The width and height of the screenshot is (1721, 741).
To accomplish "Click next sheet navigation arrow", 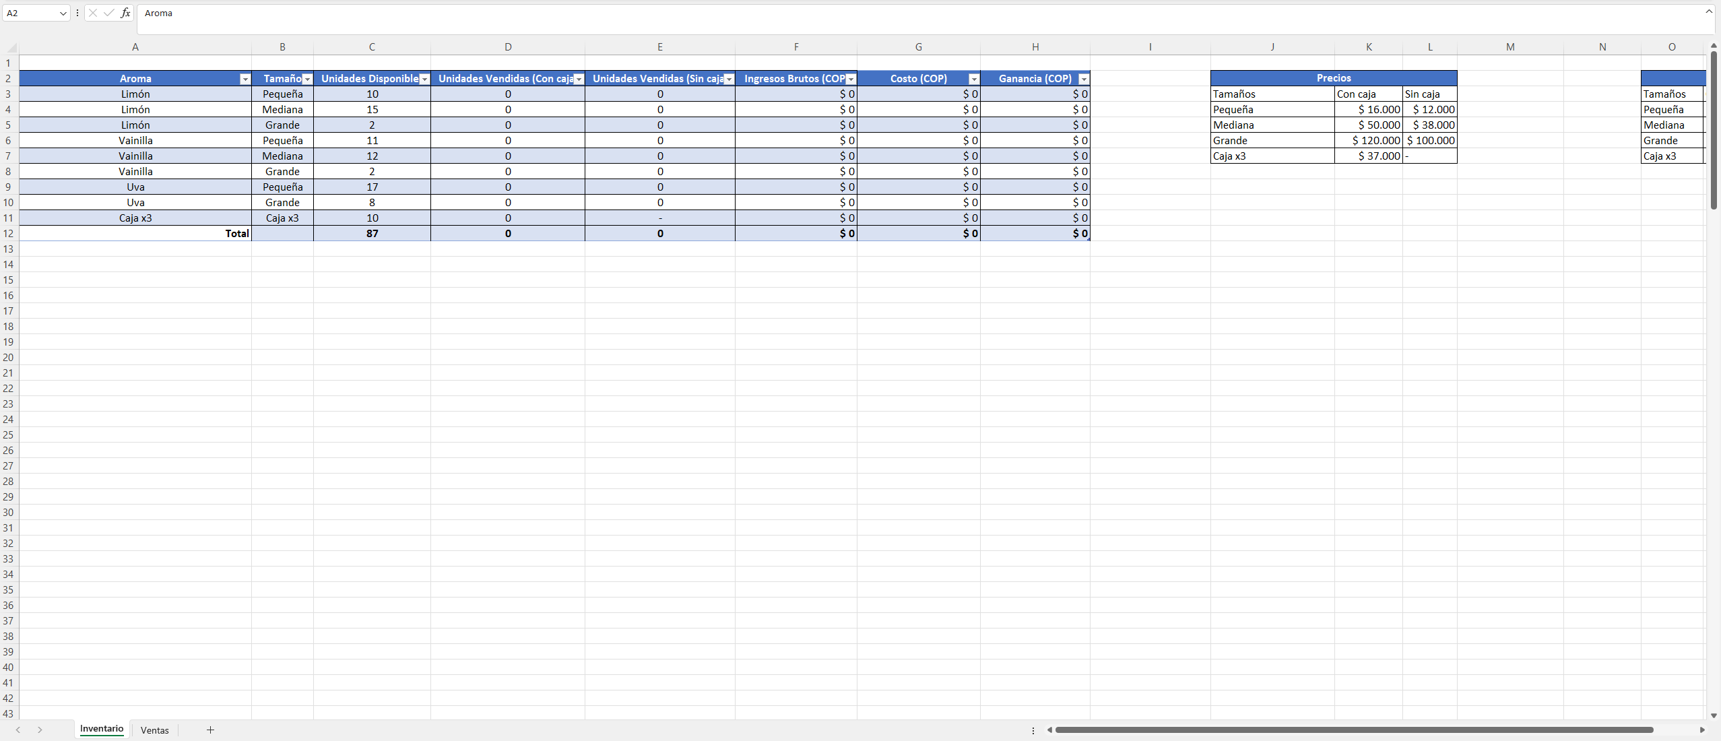I will (40, 730).
